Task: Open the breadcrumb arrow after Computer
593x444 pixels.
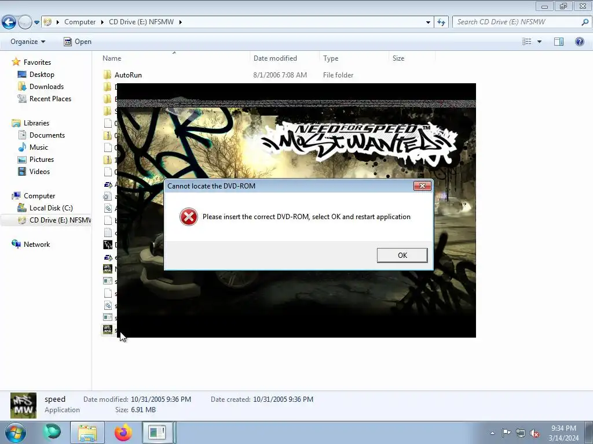Action: (x=102, y=23)
